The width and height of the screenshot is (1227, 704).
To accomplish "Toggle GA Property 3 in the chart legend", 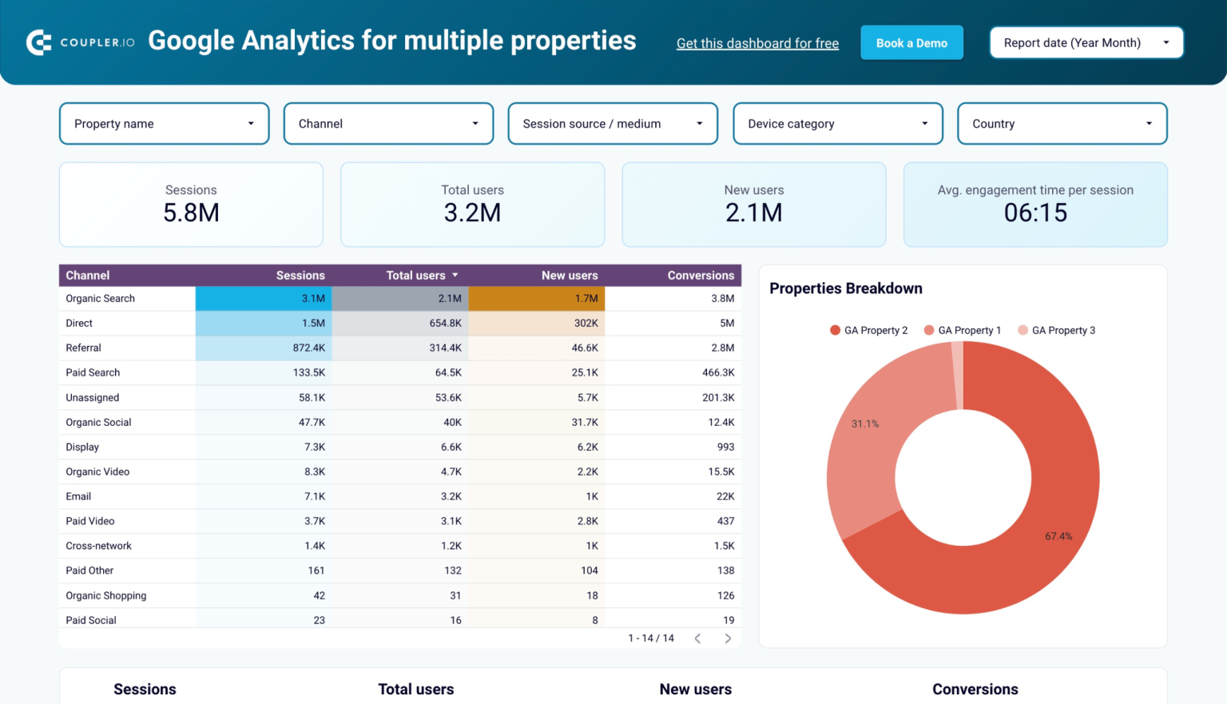I will (1022, 330).
